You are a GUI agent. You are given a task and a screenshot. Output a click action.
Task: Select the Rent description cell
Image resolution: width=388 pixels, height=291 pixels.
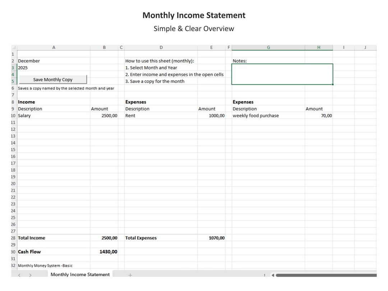click(161, 116)
